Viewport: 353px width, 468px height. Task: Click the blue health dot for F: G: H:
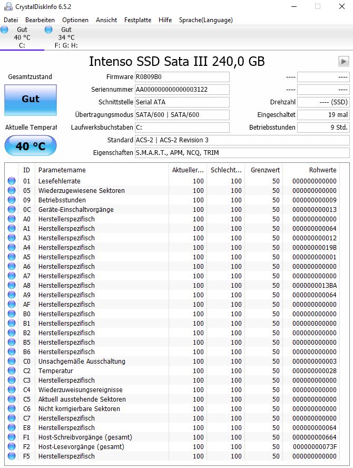coord(48,30)
